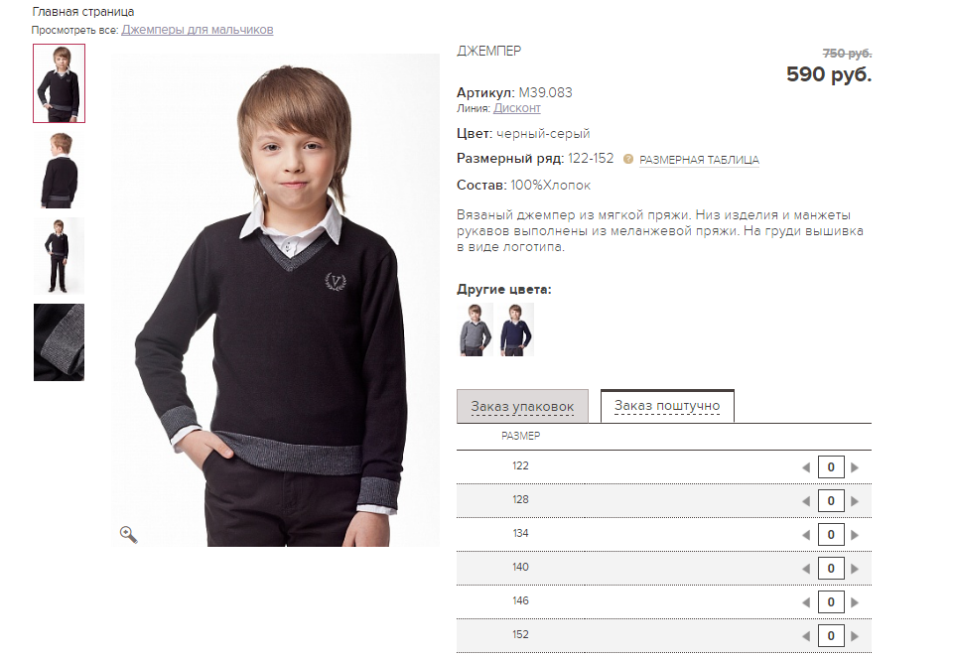953x658 pixels.
Task: Click the magnifier zoom icon on photo
Action: [x=128, y=535]
